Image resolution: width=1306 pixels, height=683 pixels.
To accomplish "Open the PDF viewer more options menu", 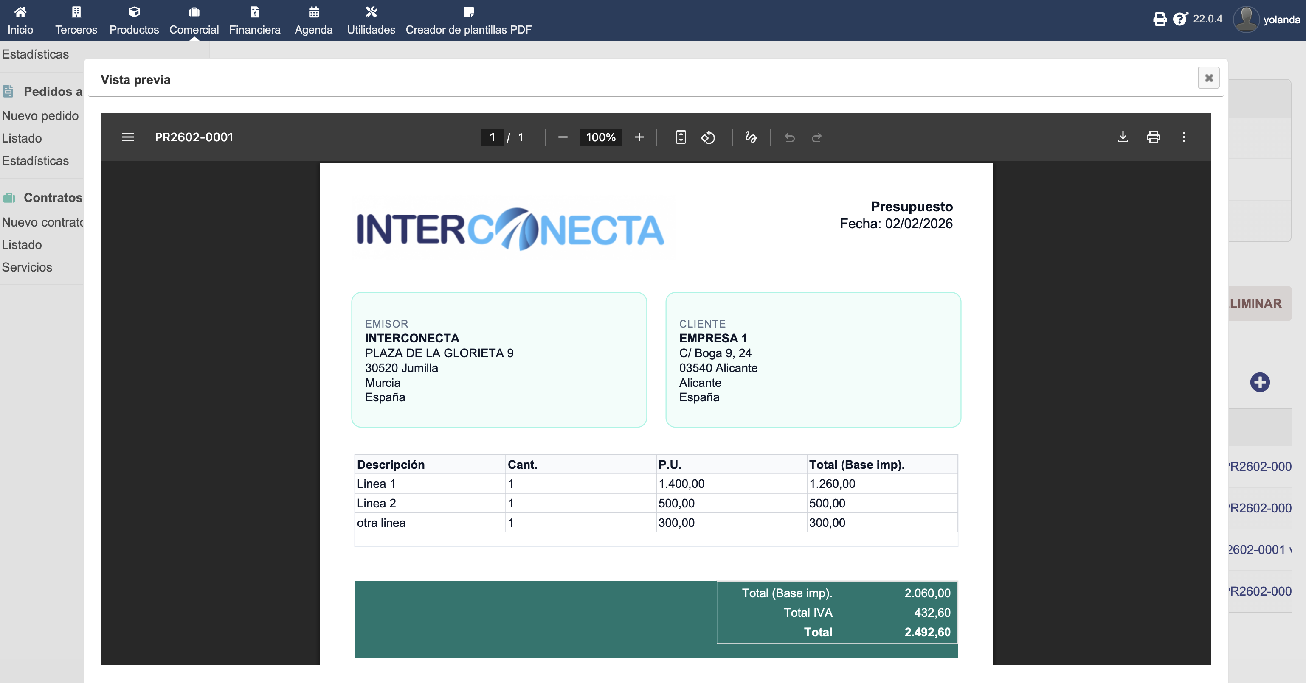I will [x=1184, y=137].
